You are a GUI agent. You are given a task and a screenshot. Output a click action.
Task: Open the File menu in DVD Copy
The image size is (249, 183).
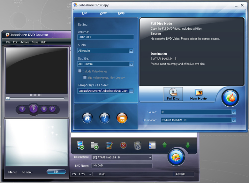click(x=85, y=13)
